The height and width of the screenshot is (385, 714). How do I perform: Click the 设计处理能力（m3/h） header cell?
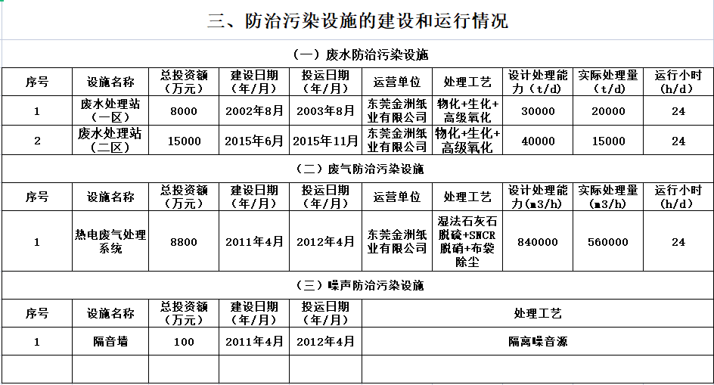[538, 197]
